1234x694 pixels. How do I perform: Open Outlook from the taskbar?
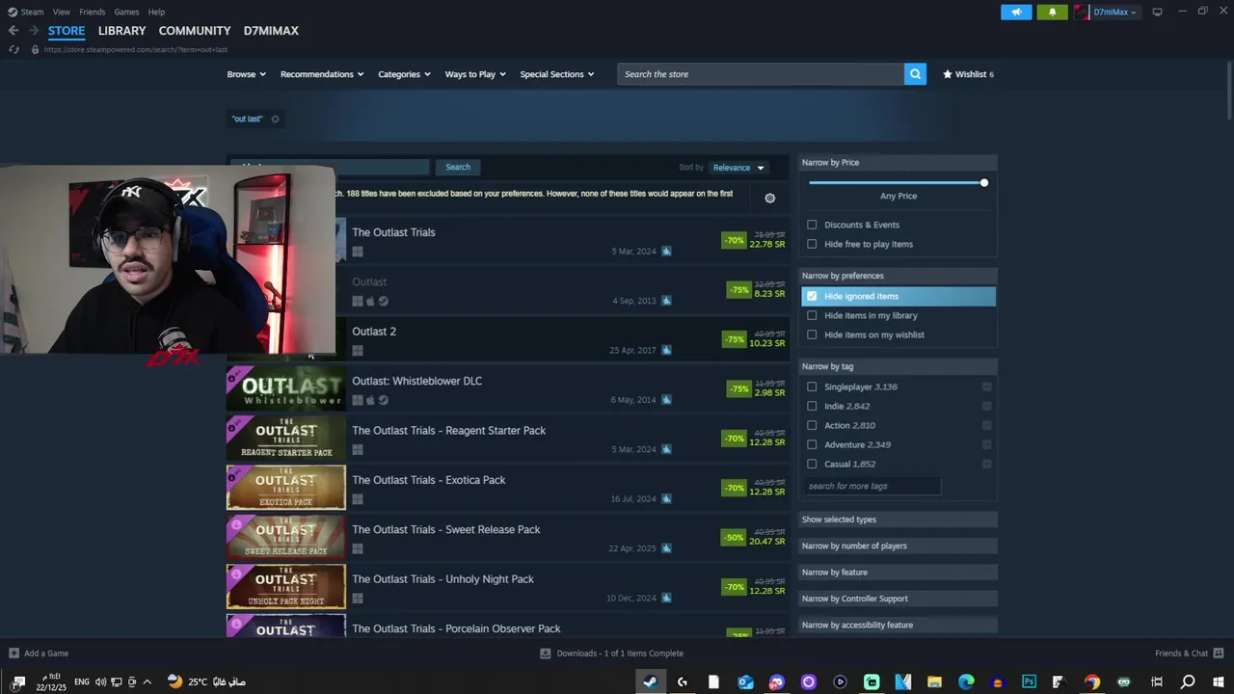click(745, 681)
